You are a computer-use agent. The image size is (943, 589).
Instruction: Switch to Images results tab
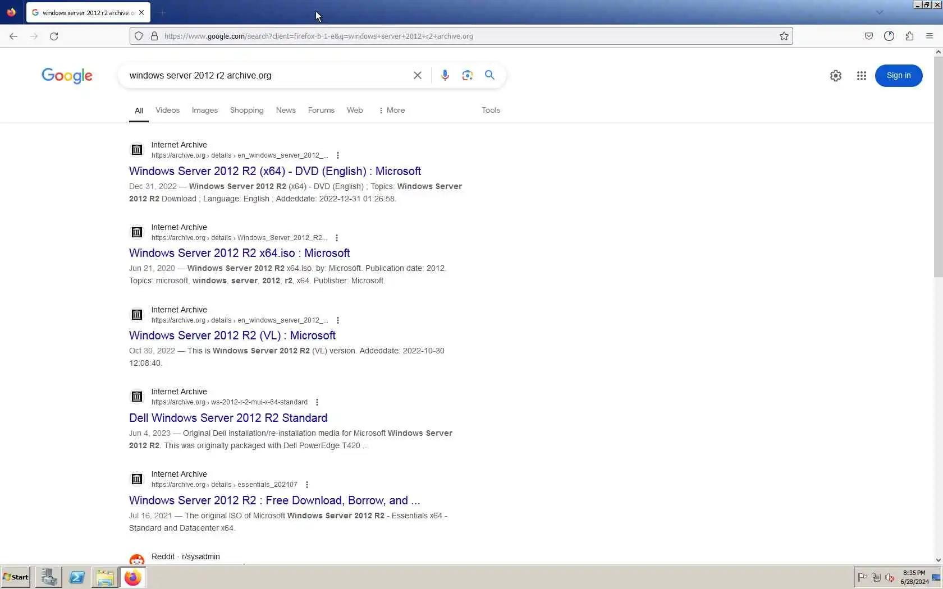tap(205, 111)
